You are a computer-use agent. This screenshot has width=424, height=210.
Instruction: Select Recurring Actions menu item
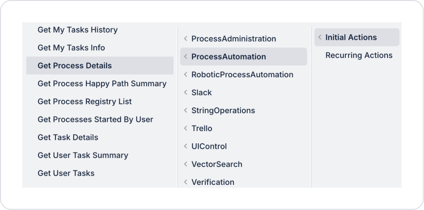coord(359,55)
